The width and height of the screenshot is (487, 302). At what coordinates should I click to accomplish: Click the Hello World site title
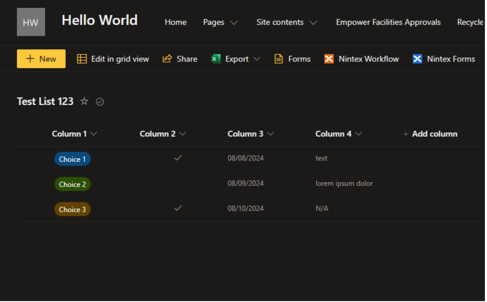pyautogui.click(x=100, y=20)
